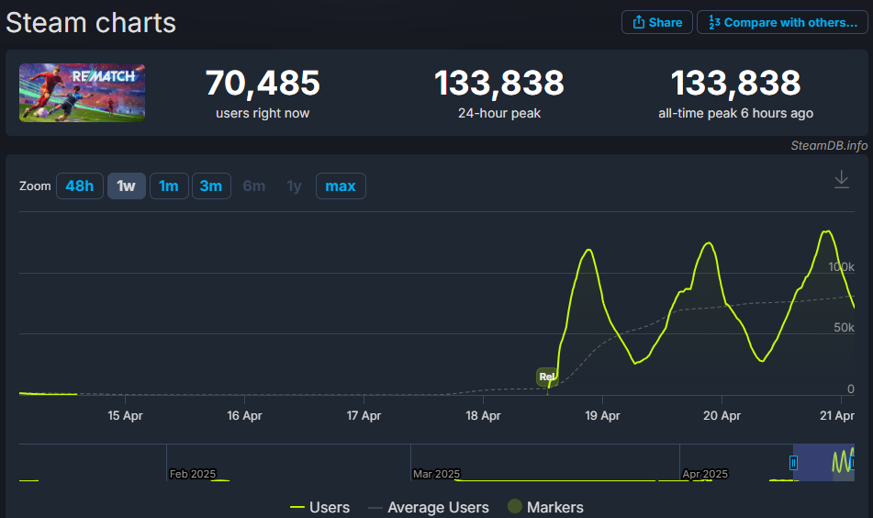Click the greyed-out 6m zoom option
The height and width of the screenshot is (518, 873).
(254, 186)
